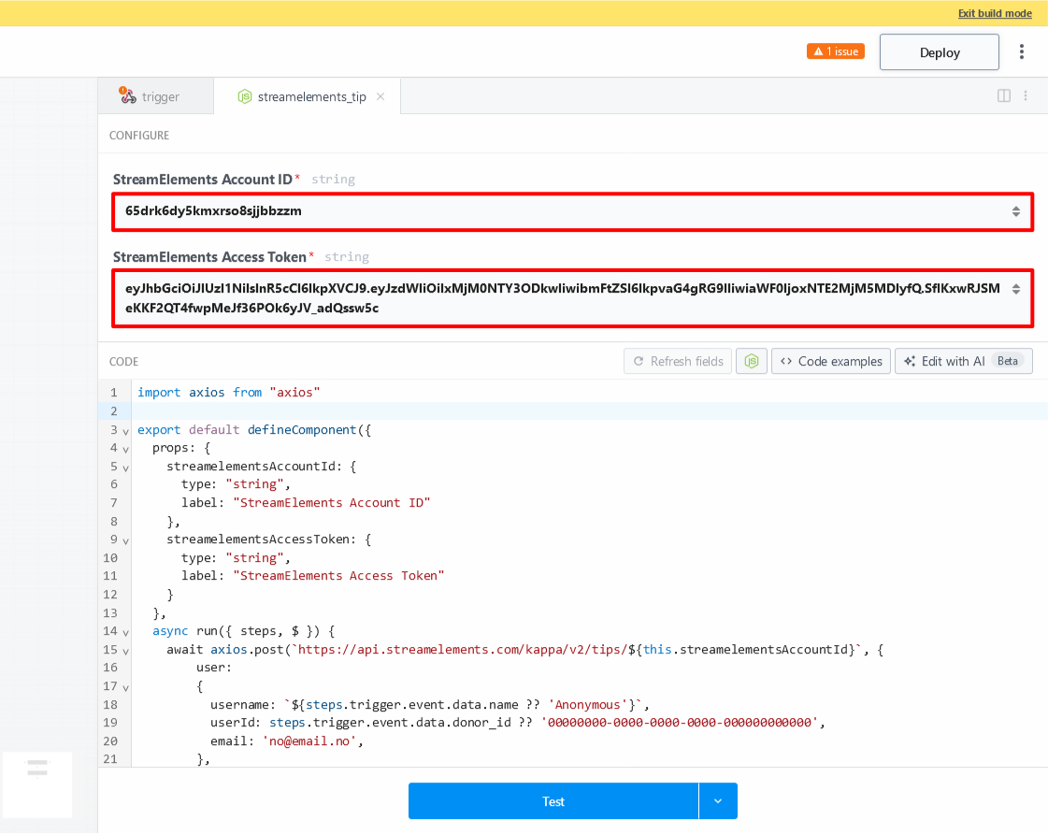Click the StreamElements Access Token label on line 11
This screenshot has height=834, width=1048.
tap(338, 575)
